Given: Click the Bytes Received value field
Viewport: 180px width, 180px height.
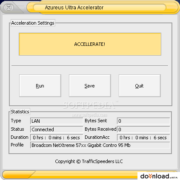Looking at the screenshot, I should (143, 129).
